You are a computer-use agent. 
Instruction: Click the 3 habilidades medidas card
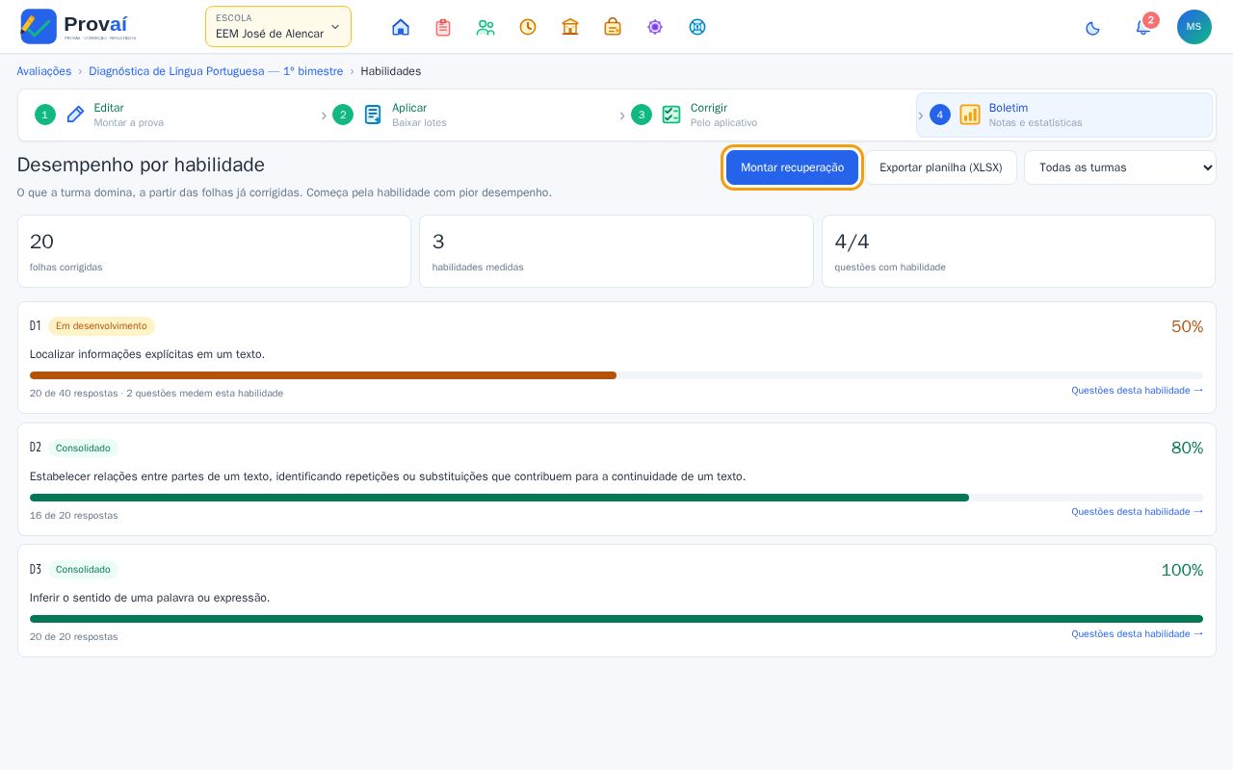tap(616, 251)
